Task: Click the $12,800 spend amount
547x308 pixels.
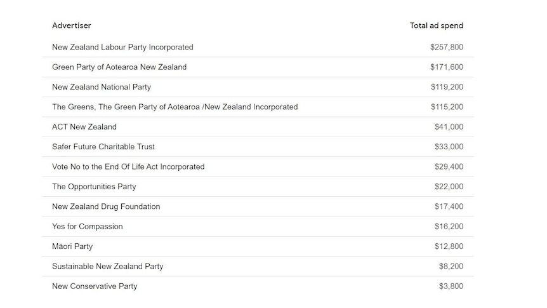Action: [x=449, y=246]
